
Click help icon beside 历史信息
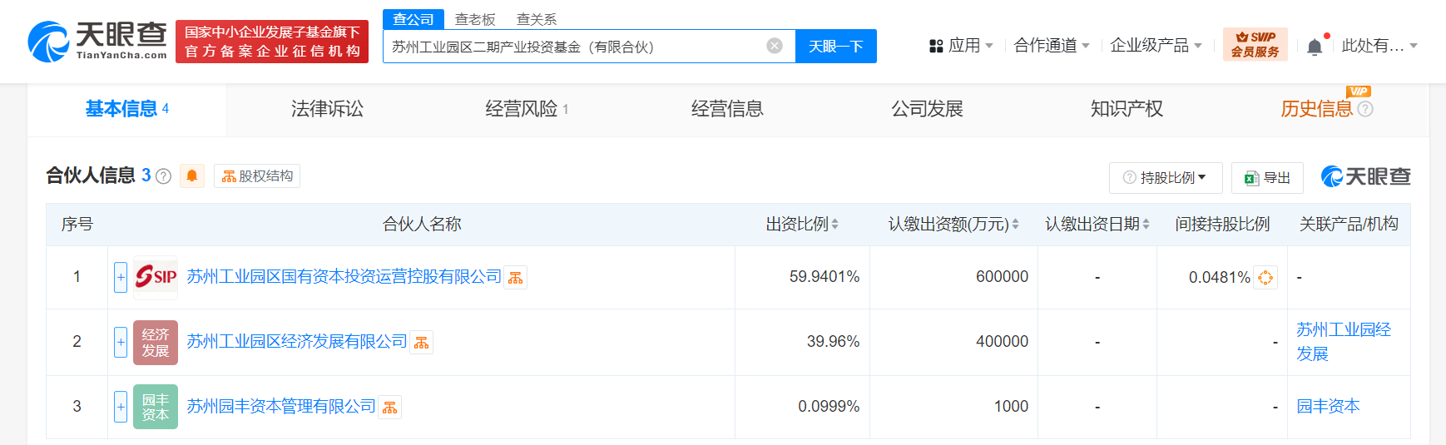pyautogui.click(x=1365, y=109)
